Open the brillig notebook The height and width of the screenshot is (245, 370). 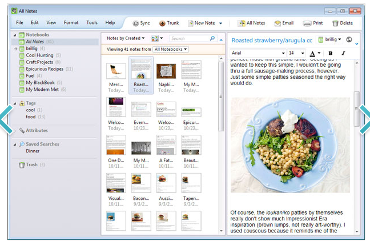pyautogui.click(x=31, y=49)
